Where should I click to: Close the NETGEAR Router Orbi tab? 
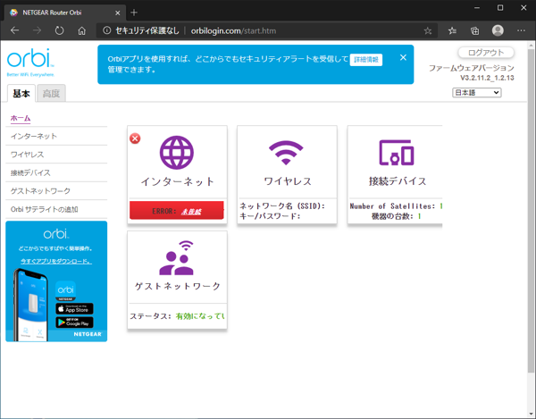tap(117, 13)
